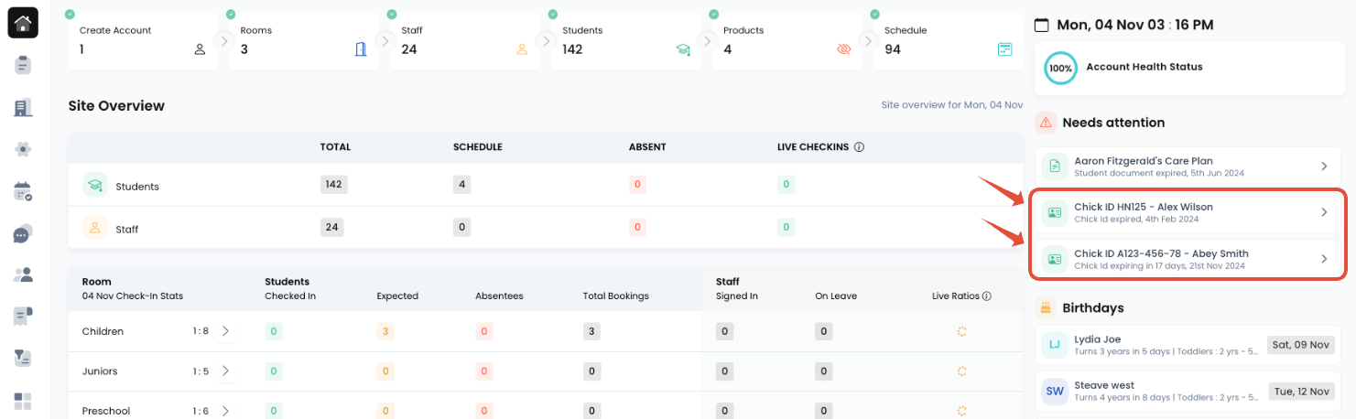The height and width of the screenshot is (419, 1356).
Task: Open Aaron Fitzgerald's Care Plan chevron
Action: coord(1324,166)
